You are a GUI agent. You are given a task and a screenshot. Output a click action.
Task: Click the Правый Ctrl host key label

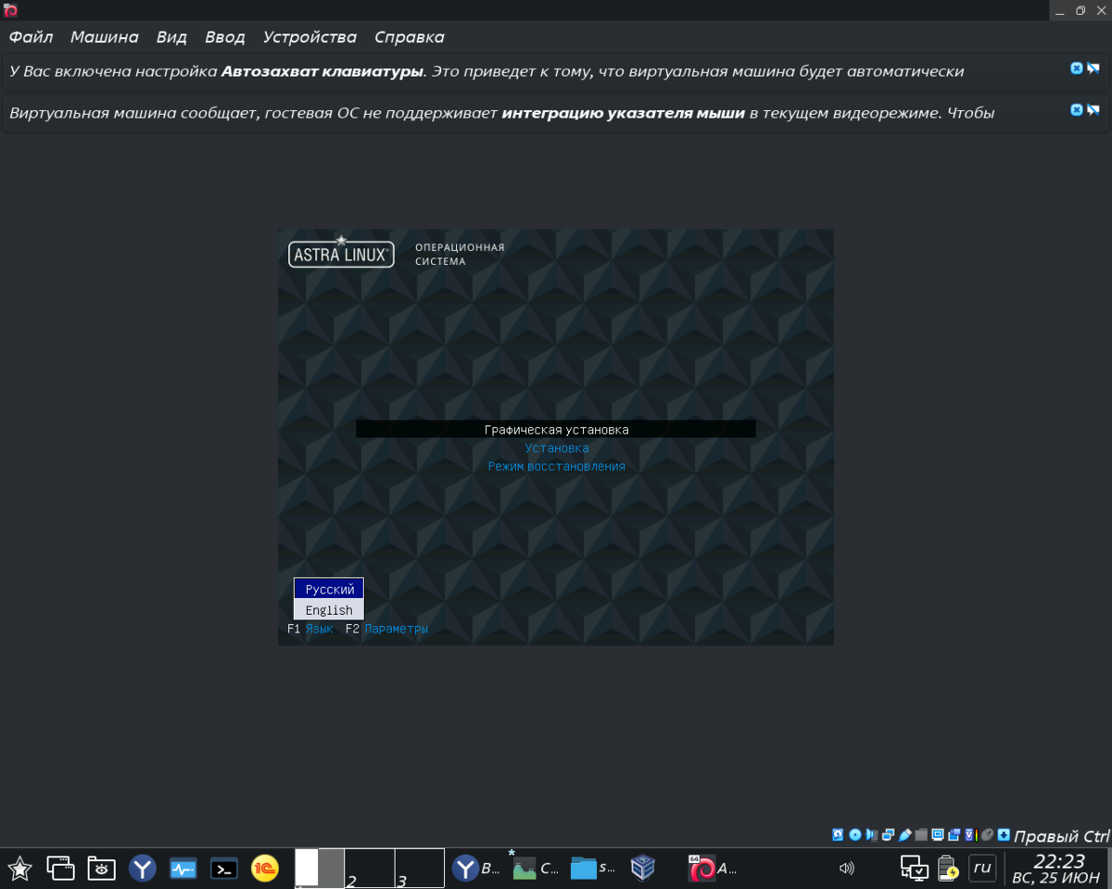(1061, 836)
